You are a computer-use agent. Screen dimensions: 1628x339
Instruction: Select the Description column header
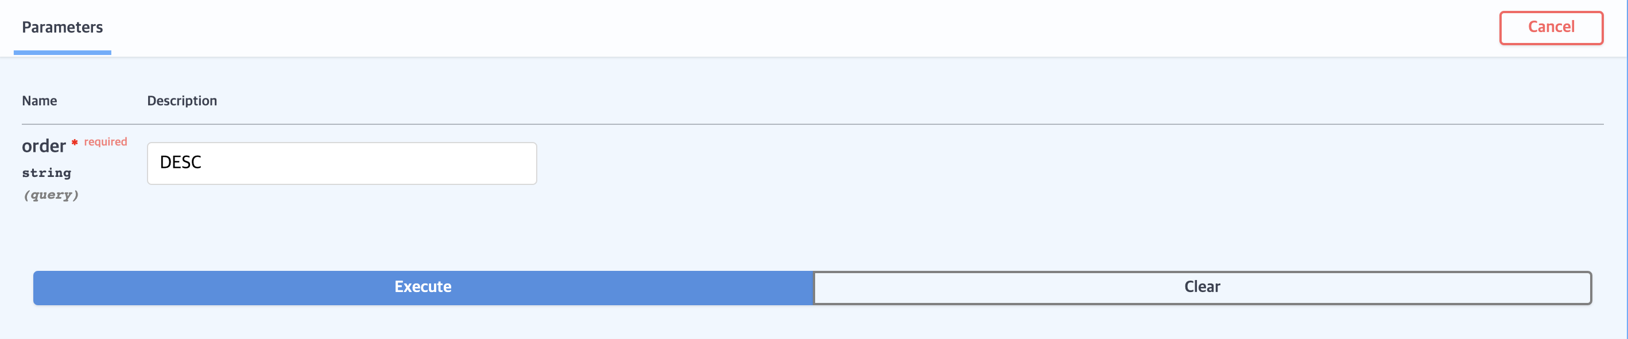tap(182, 101)
